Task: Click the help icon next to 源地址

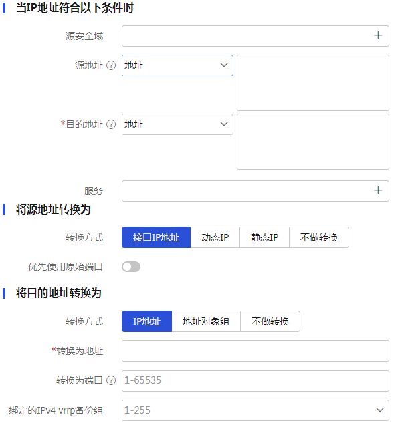Action: pos(111,65)
